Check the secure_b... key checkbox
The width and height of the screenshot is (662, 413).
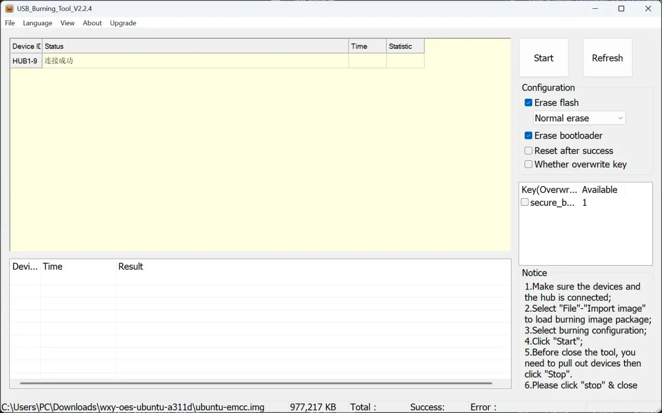pyautogui.click(x=524, y=203)
